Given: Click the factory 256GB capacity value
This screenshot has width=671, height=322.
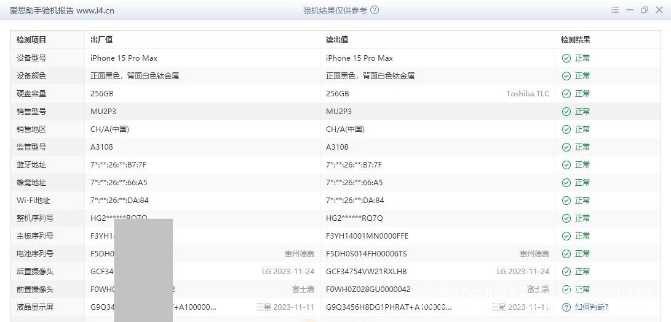Looking at the screenshot, I should [102, 94].
